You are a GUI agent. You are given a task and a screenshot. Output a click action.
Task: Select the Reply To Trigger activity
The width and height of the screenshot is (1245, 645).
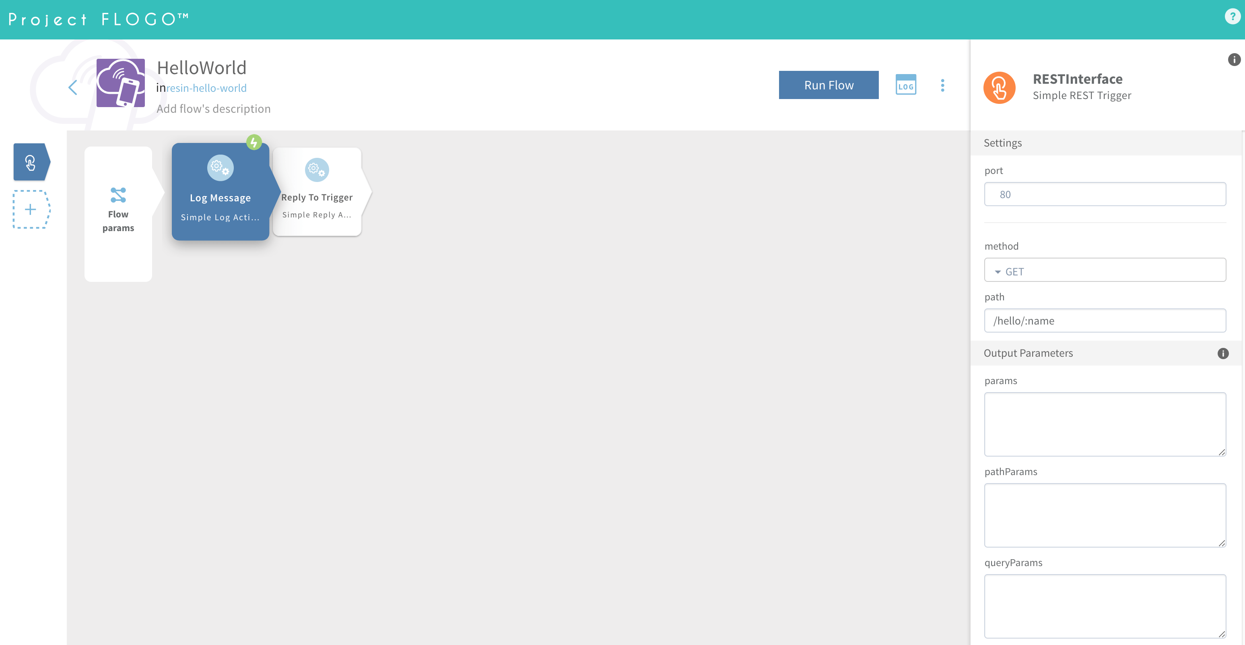click(317, 192)
